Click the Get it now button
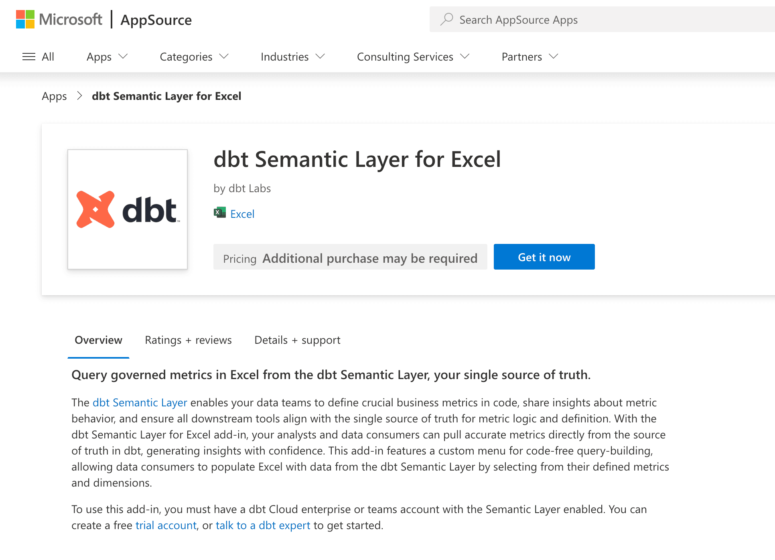The height and width of the screenshot is (560, 775). [x=544, y=256]
